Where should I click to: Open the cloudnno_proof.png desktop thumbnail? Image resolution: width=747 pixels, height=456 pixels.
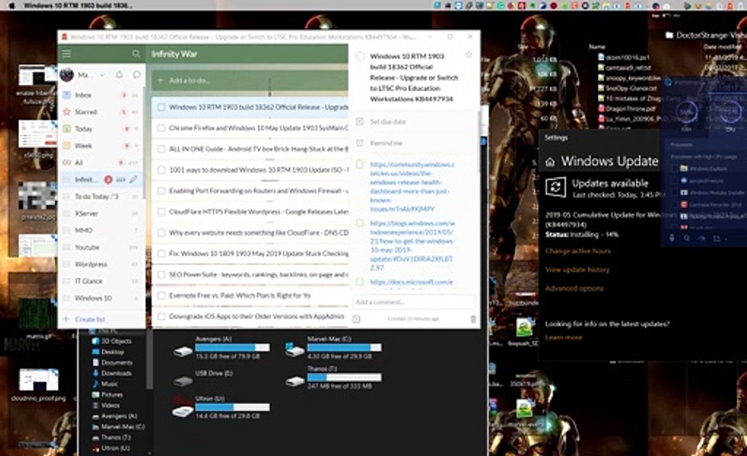[39, 379]
